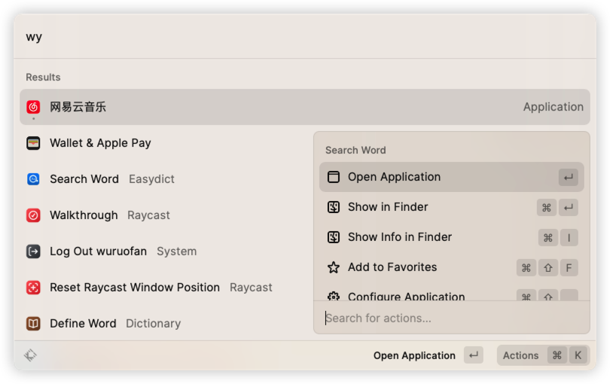610x384 pixels.
Task: Click the Raycast logo icon in bottom bar
Action: 30,355
